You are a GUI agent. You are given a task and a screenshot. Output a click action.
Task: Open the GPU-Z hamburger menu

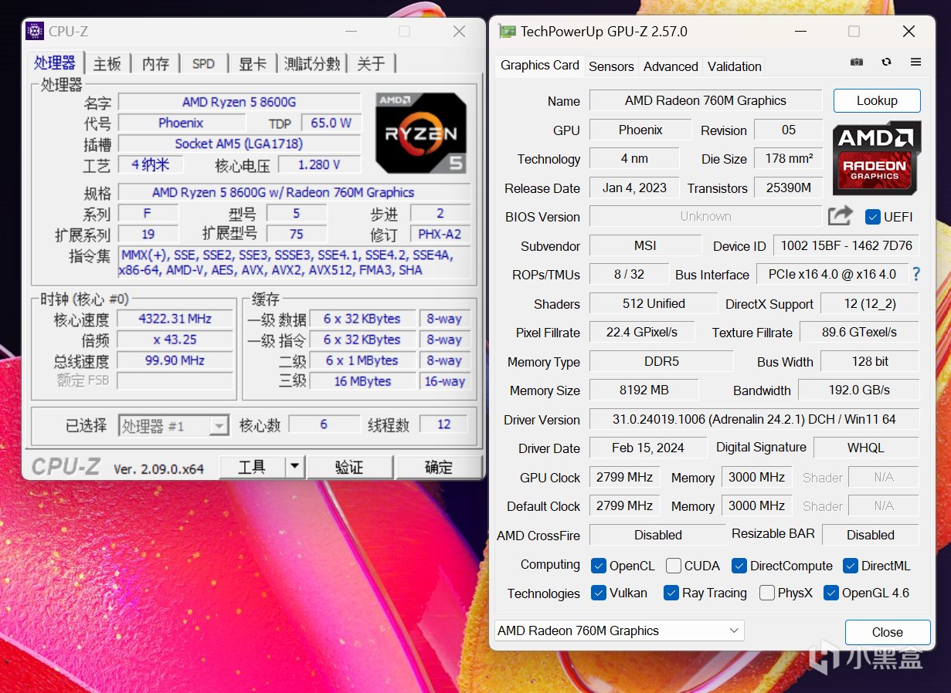point(915,62)
